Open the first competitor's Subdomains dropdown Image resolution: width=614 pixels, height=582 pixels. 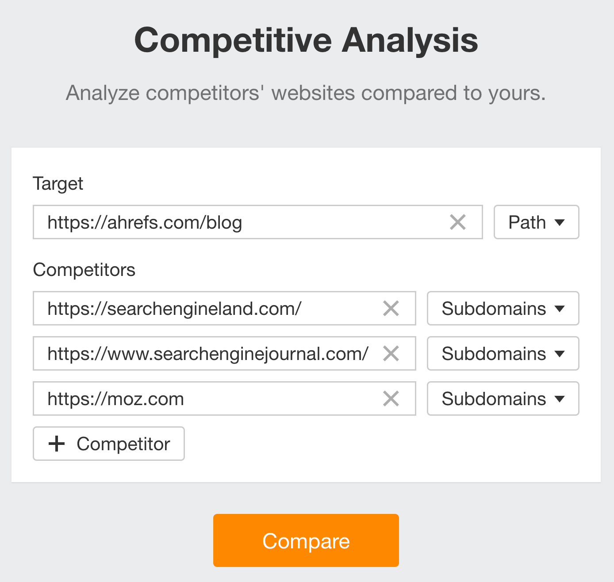click(x=503, y=308)
